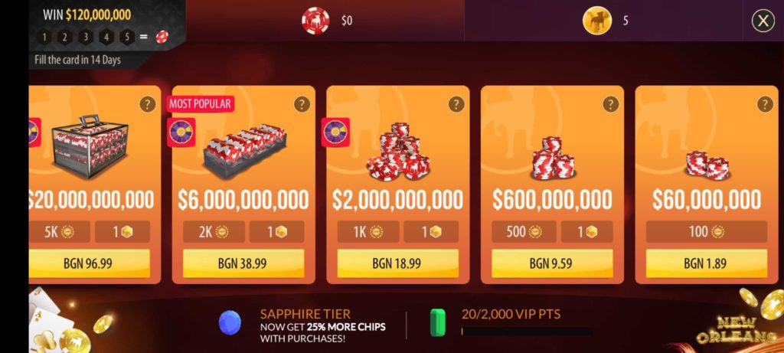Tap the gold coin balance icon
The image size is (784, 353).
point(597,21)
